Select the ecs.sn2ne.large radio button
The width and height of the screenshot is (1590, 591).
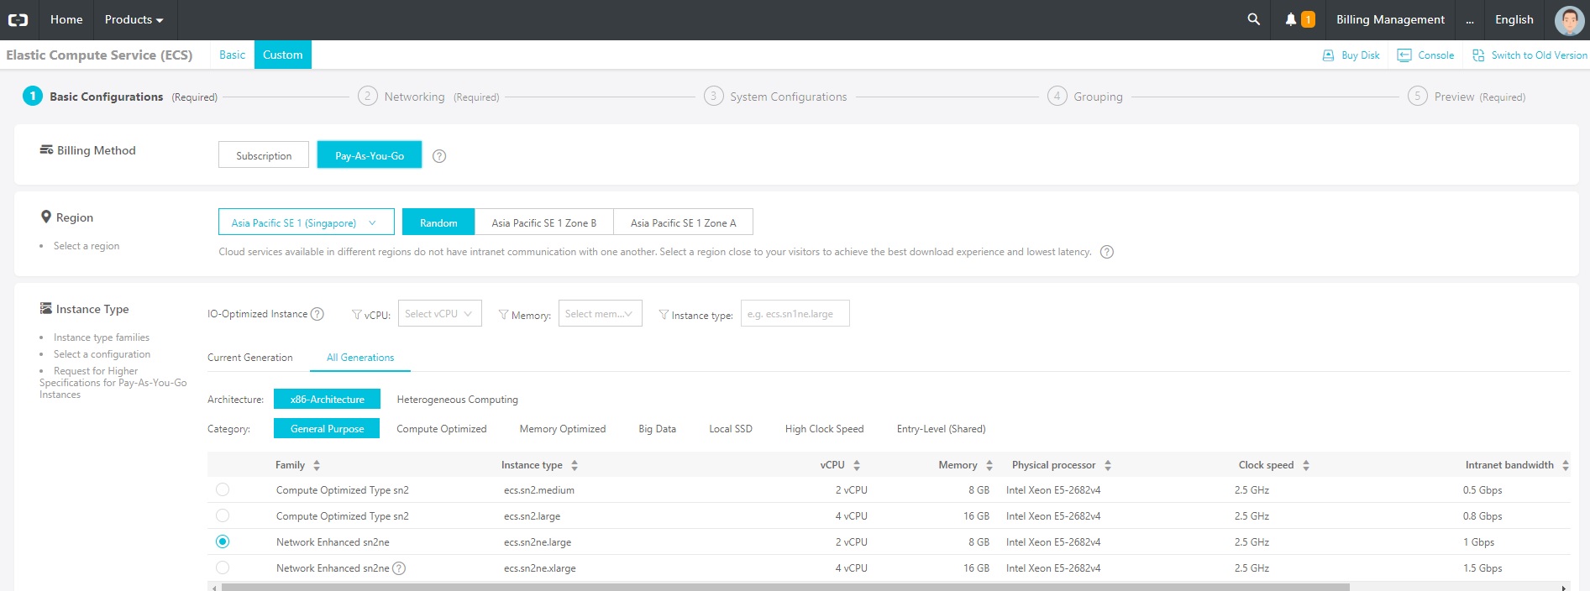(x=223, y=541)
